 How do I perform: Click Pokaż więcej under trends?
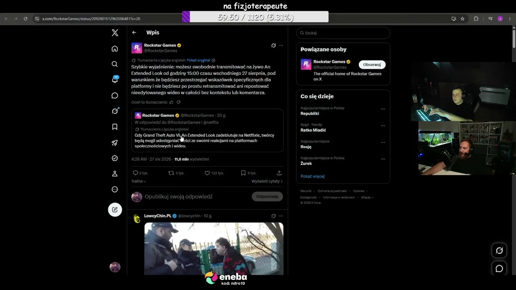click(312, 176)
